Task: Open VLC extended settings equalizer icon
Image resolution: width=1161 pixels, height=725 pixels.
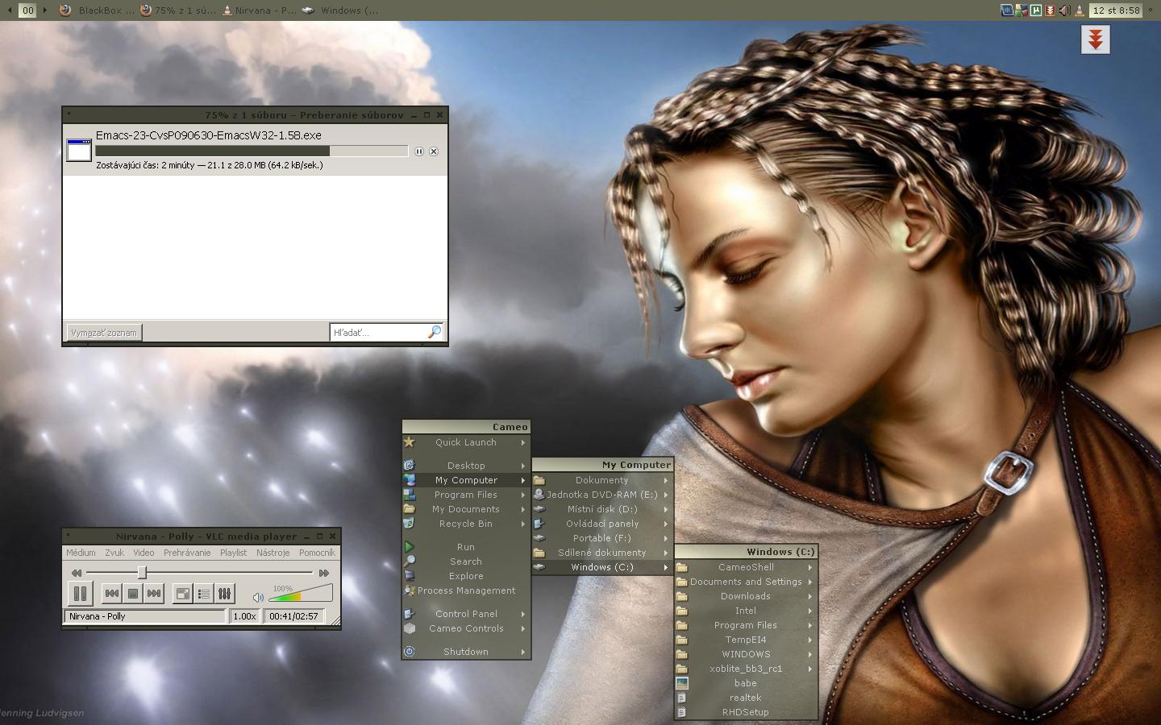Action: tap(225, 594)
